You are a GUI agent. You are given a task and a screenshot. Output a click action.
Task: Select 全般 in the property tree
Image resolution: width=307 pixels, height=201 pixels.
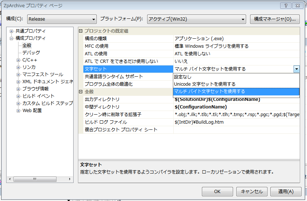pos(27,45)
